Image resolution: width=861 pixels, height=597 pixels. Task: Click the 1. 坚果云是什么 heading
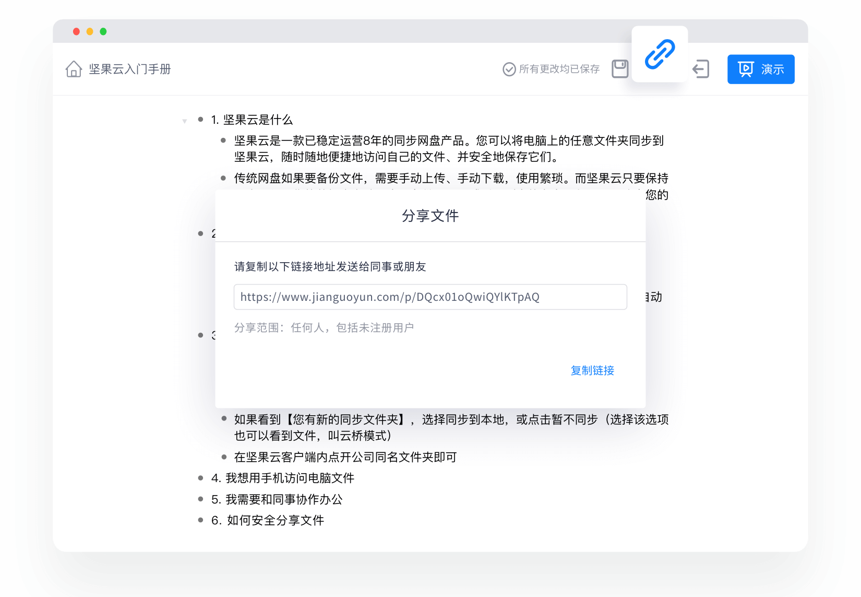[252, 120]
